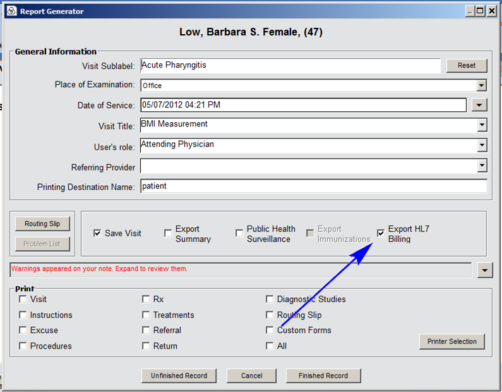Tick the Procedures print checkbox
Image resolution: width=502 pixels, height=392 pixels.
click(x=23, y=346)
